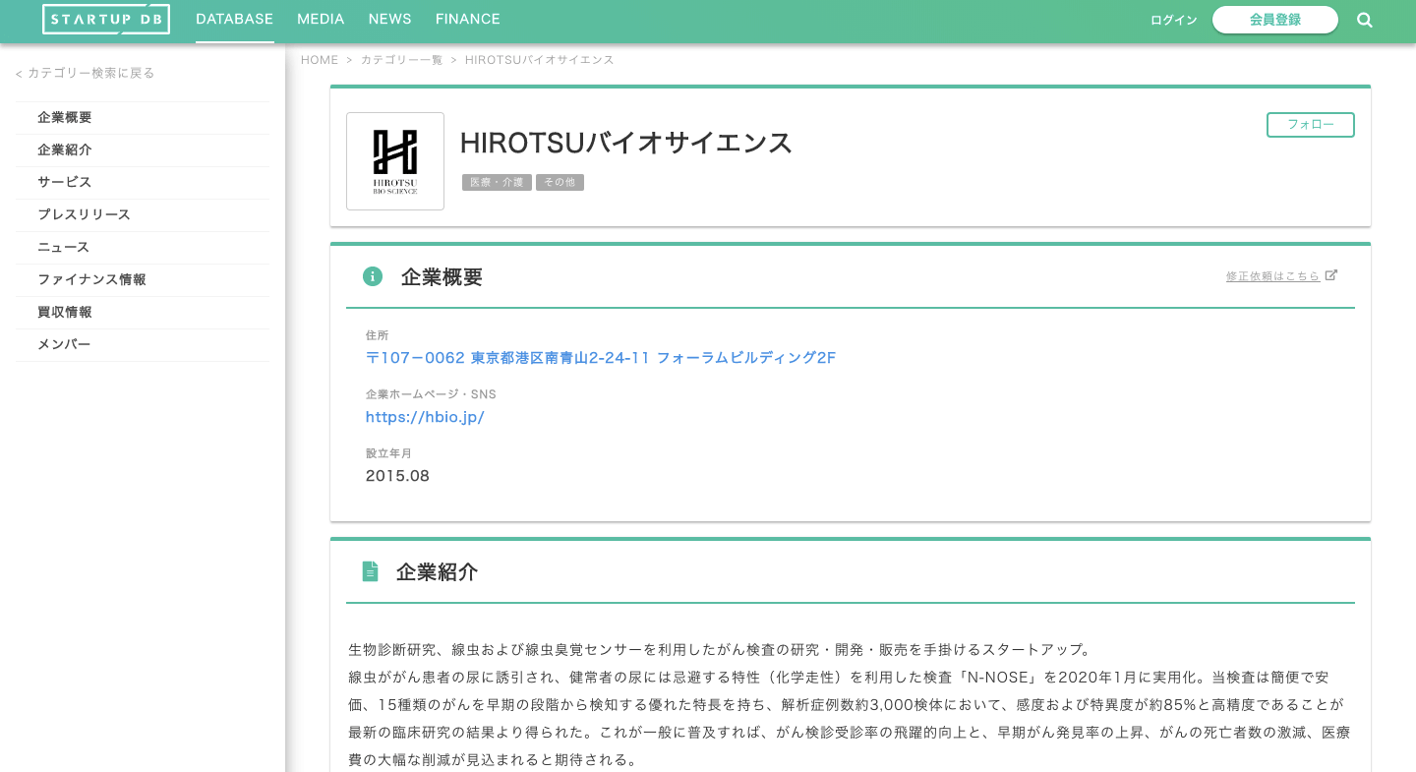
Task: Go to the NEWS tab
Action: click(x=389, y=20)
